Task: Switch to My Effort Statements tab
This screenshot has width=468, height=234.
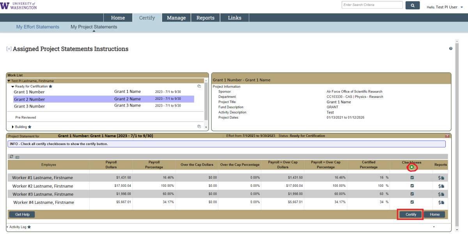Action: click(38, 27)
